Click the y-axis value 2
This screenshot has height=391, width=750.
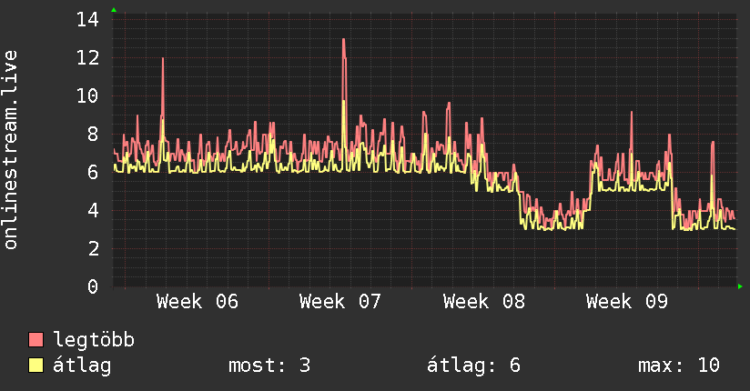(x=93, y=248)
